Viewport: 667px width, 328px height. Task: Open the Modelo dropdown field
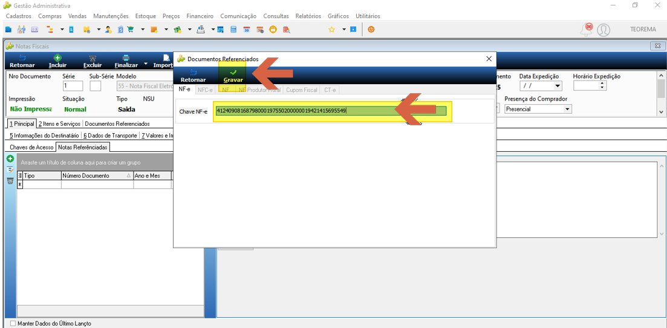(145, 85)
